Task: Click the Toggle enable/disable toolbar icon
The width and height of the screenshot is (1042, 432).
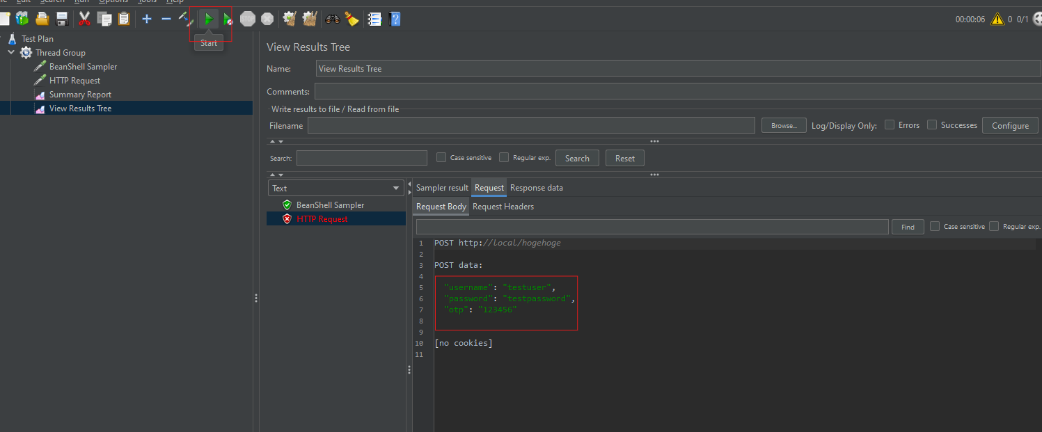Action: pos(185,18)
